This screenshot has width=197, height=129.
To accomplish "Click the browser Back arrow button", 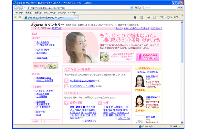I will 16,8.
